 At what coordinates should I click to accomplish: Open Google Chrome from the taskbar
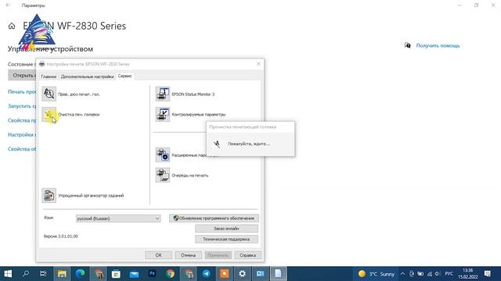point(171,274)
